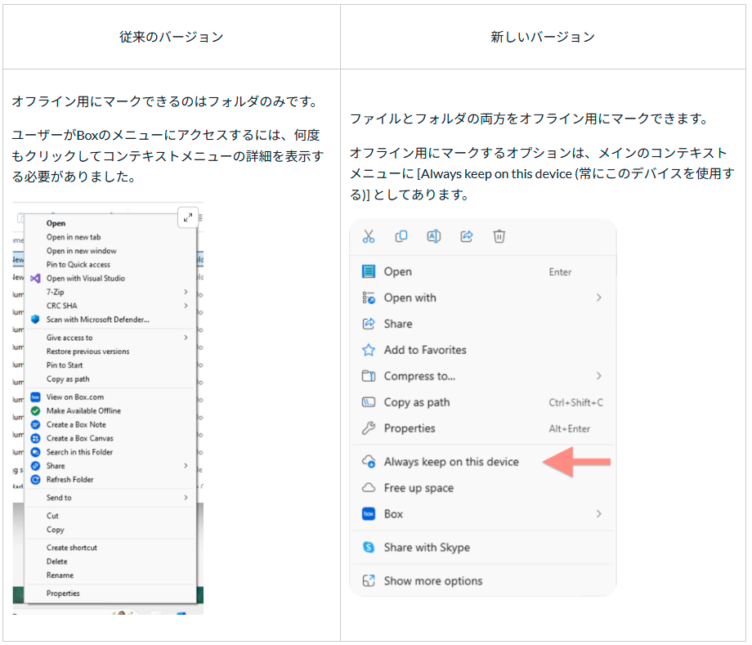Expand the Send to submenu
The width and height of the screenshot is (752, 645).
tap(186, 496)
